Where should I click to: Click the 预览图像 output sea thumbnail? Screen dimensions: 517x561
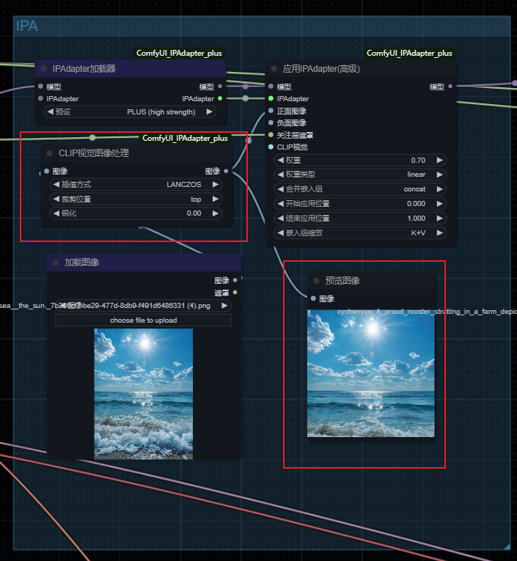[x=371, y=373]
